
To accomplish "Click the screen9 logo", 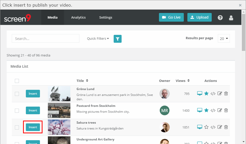I will [17, 18].
